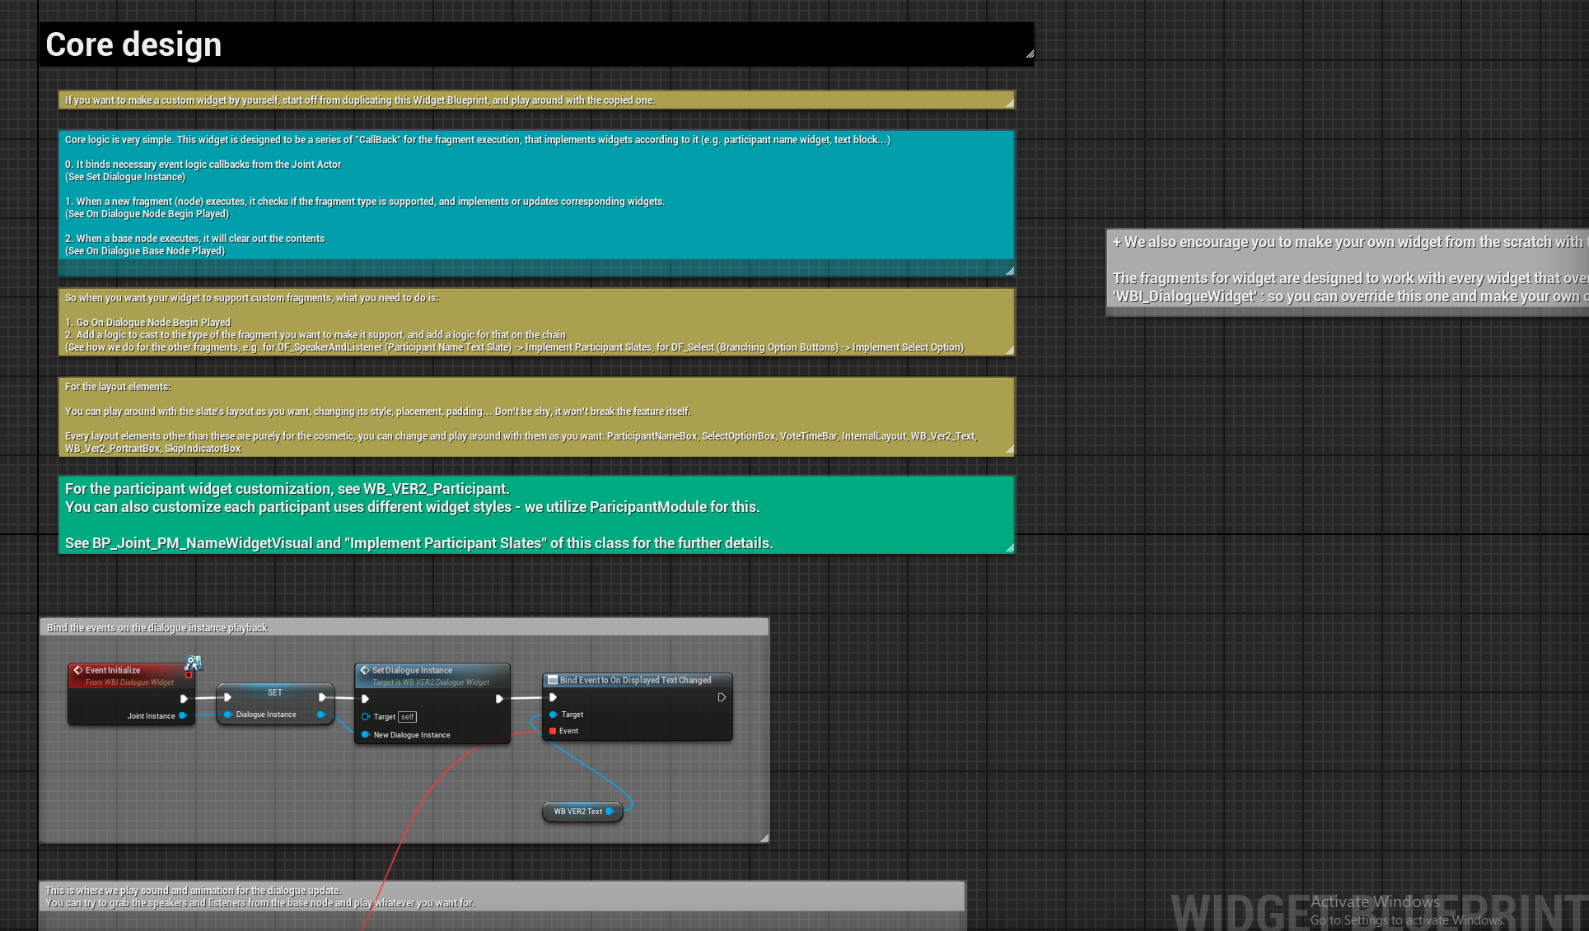
Task: Click the WB VER2 Text output pin
Action: [x=610, y=812]
